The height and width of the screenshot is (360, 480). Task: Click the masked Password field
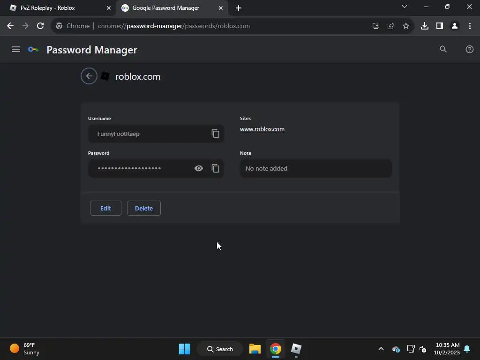point(156,168)
